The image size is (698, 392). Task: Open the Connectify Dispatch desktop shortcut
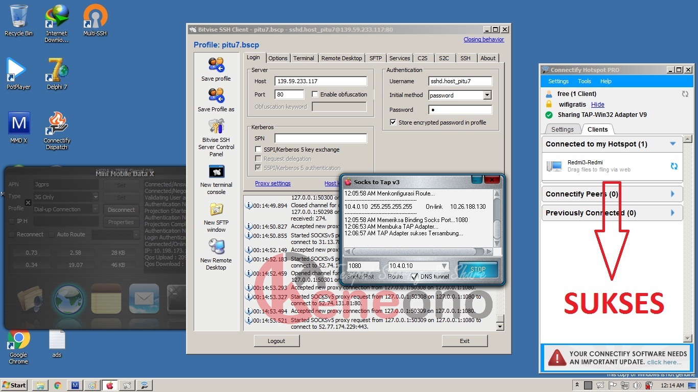coord(57,131)
